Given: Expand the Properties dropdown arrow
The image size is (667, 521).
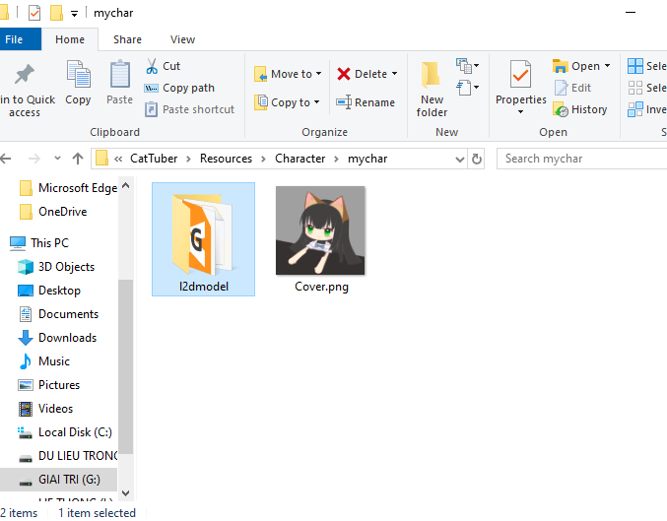Looking at the screenshot, I should point(520,112).
